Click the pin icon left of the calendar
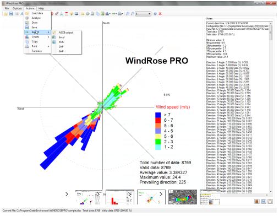Image resolution: width=279 pixels, height=216 pixels. click(x=57, y=14)
